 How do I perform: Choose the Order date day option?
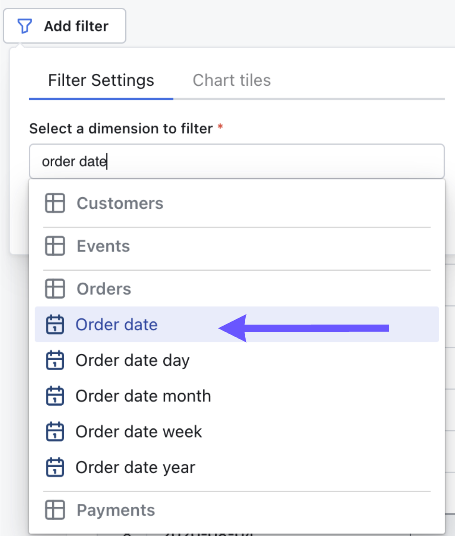click(133, 361)
